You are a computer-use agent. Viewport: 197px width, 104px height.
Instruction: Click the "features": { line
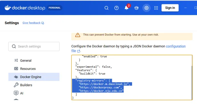coord(86,70)
